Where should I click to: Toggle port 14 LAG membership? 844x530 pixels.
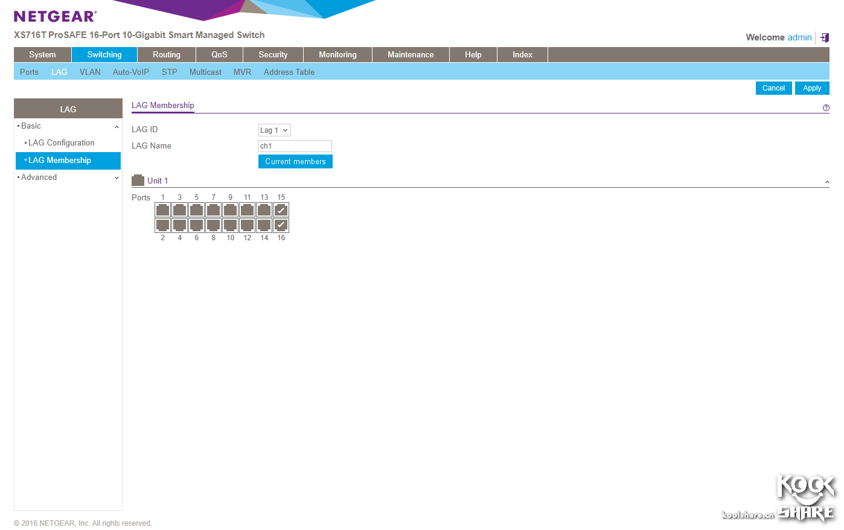(264, 225)
